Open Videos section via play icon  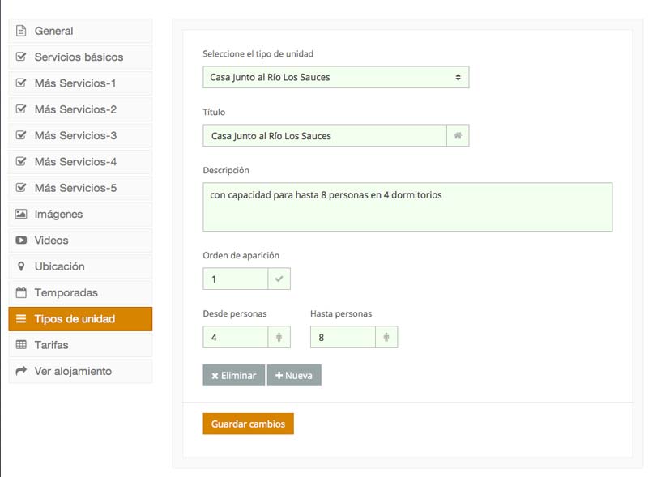(21, 241)
